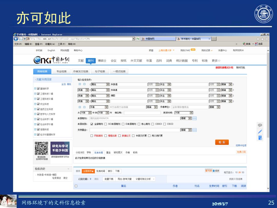
Task: Click the 转换 toolbar icon
Action: tap(247, 44)
